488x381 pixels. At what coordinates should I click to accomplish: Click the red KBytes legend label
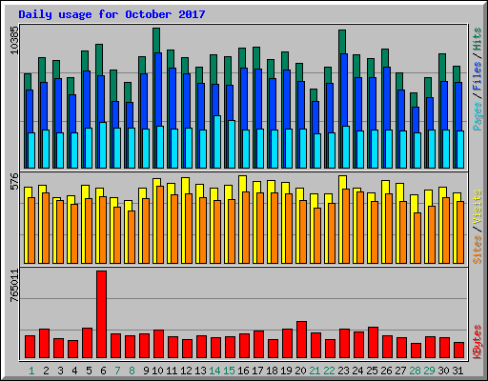tap(478, 342)
